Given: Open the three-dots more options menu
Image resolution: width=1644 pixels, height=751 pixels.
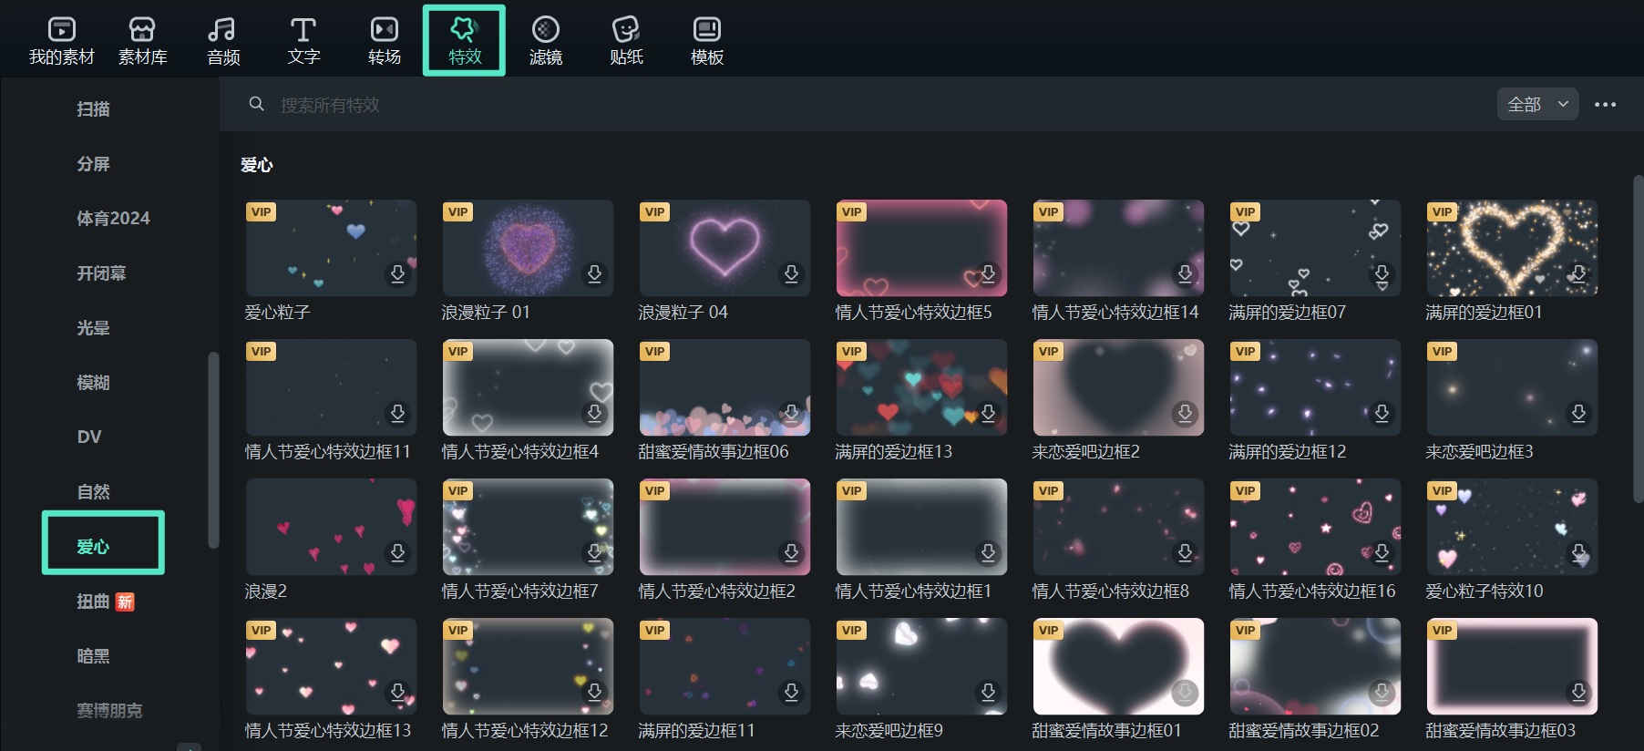Looking at the screenshot, I should pyautogui.click(x=1605, y=105).
